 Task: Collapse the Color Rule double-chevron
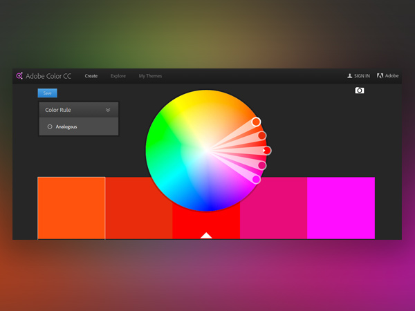[108, 110]
